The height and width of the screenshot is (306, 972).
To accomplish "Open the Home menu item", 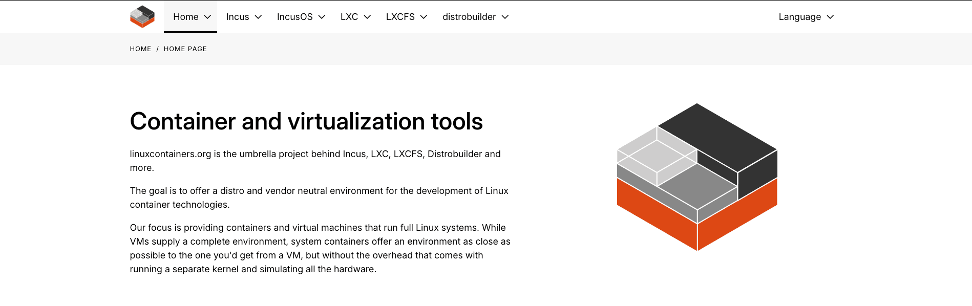I will [191, 17].
